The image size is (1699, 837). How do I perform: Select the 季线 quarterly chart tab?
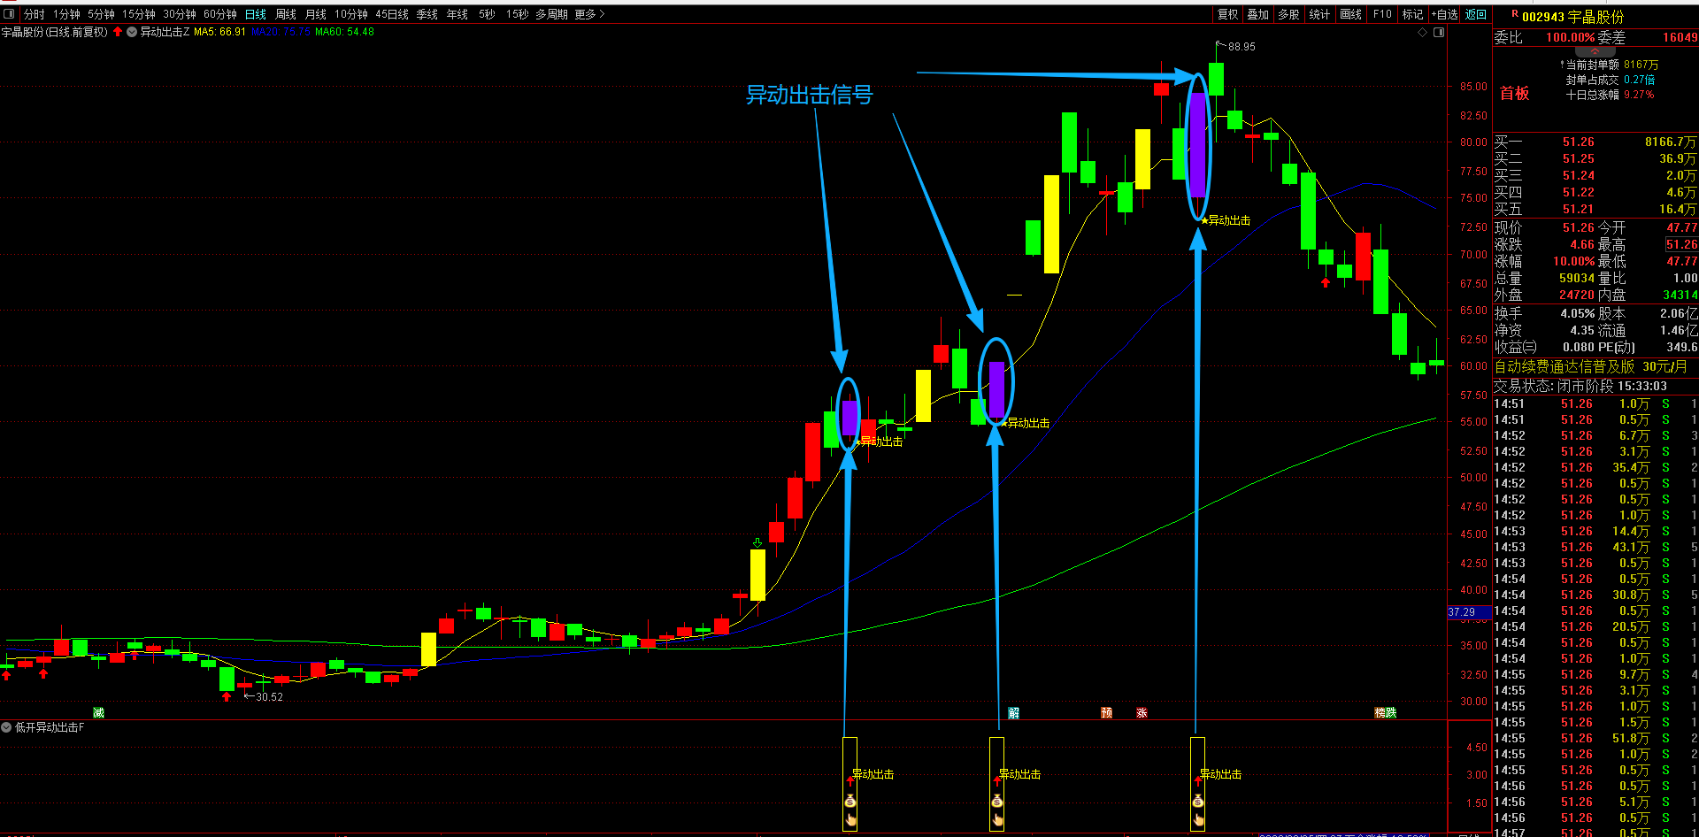pyautogui.click(x=427, y=14)
